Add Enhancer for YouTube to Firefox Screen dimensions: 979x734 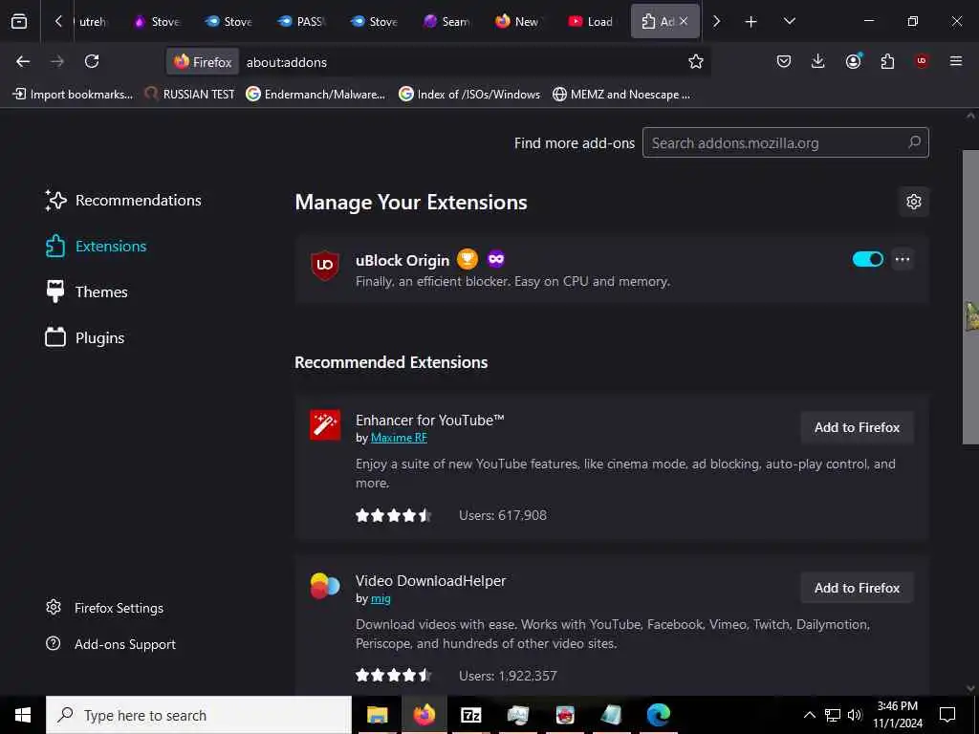[x=857, y=427]
